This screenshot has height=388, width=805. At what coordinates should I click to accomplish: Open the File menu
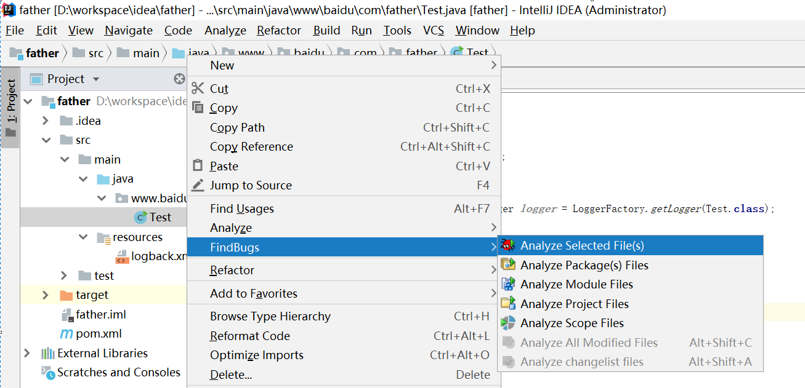(x=15, y=30)
